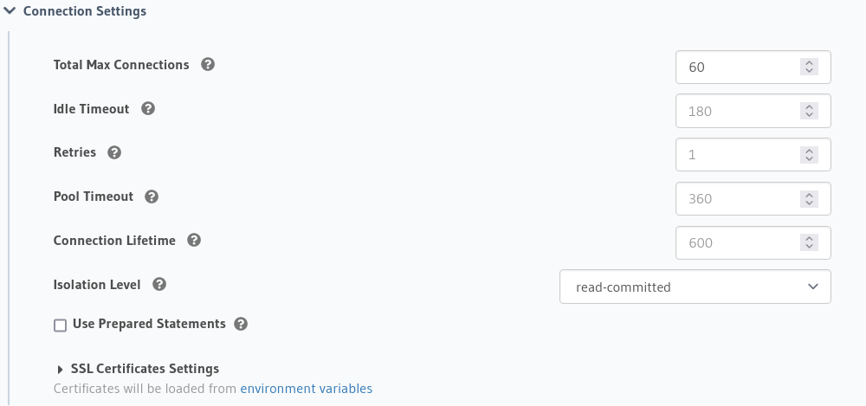866x406 pixels.
Task: Enable Use Prepared Statements checkbox
Action: point(61,325)
